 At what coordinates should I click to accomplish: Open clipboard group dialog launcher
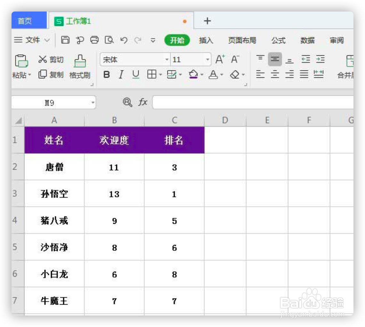[x=92, y=84]
